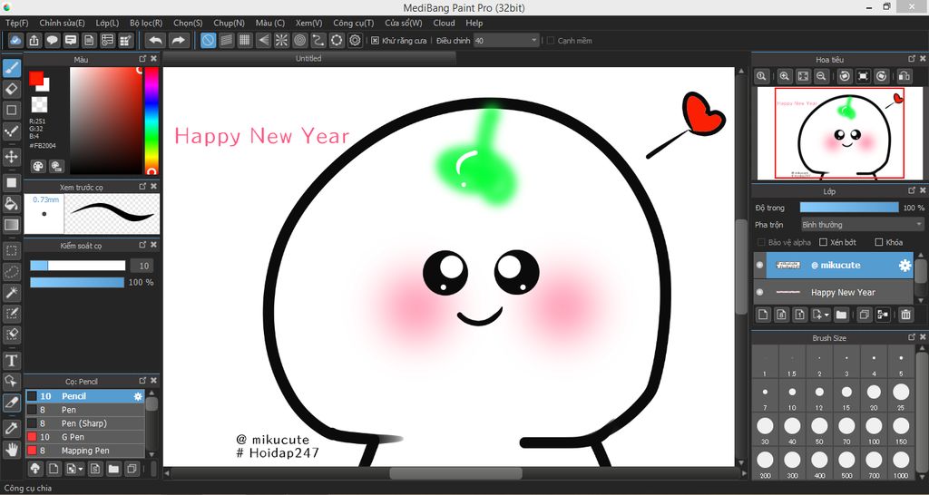Image resolution: width=929 pixels, height=495 pixels.
Task: Click the Undo arrow in toolbar
Action: 155,40
